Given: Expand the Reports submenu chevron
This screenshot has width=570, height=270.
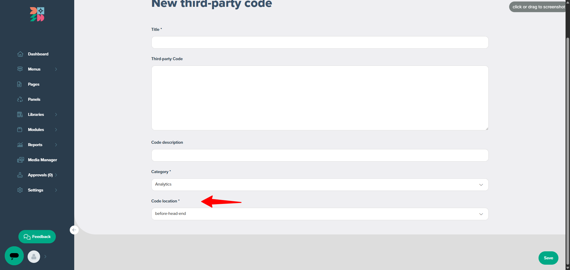Looking at the screenshot, I should [56, 145].
